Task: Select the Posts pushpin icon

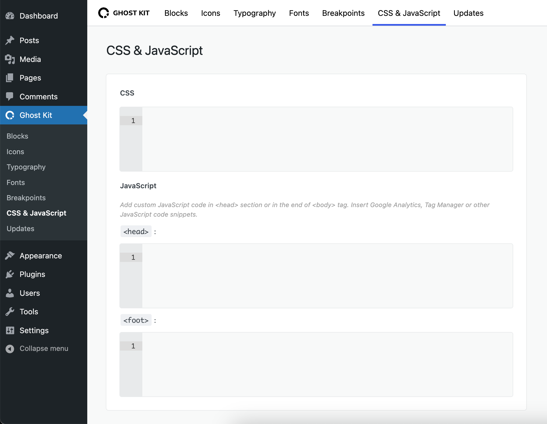Action: click(10, 40)
